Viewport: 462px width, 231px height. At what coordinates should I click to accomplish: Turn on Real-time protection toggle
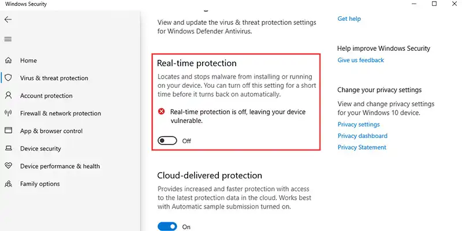167,141
